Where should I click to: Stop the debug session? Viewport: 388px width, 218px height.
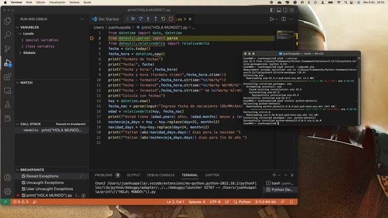pos(171,19)
